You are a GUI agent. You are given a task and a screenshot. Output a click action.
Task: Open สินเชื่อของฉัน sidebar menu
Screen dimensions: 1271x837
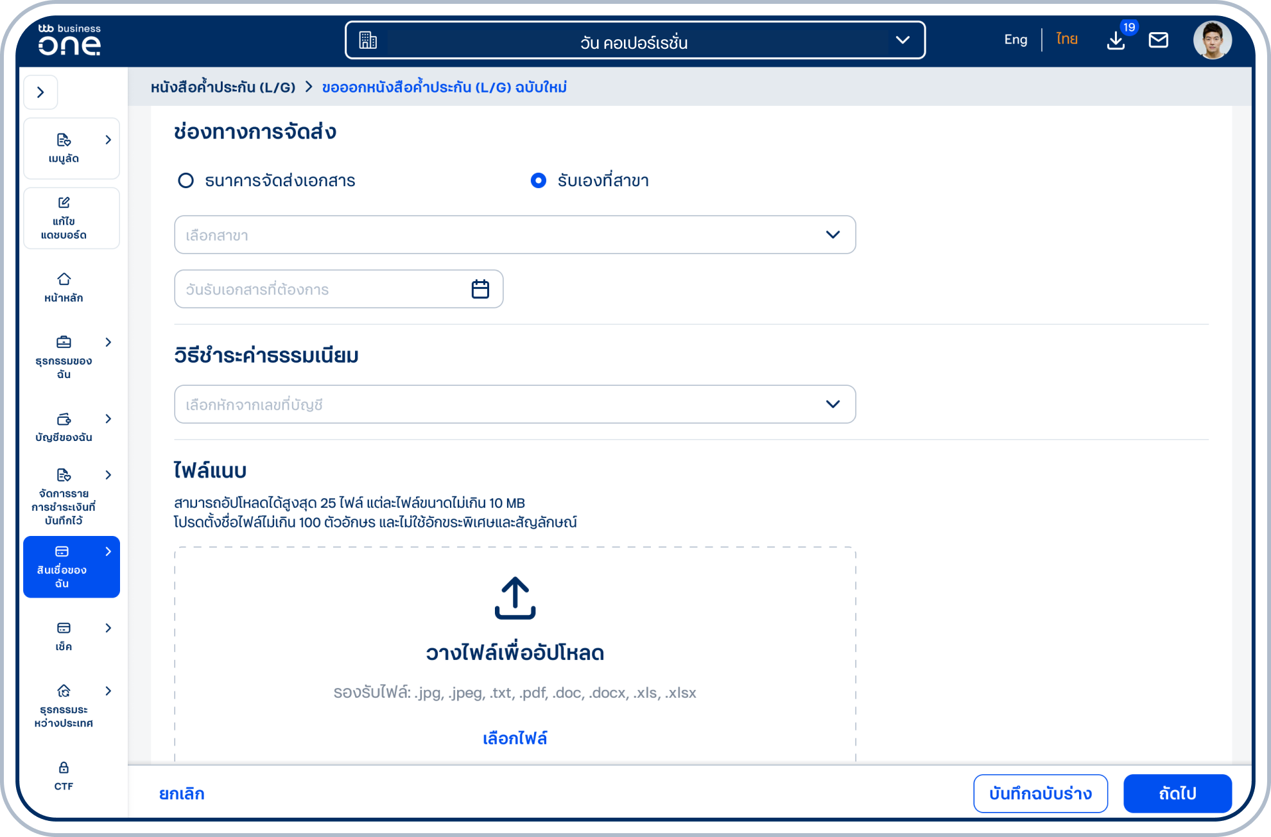coord(71,567)
